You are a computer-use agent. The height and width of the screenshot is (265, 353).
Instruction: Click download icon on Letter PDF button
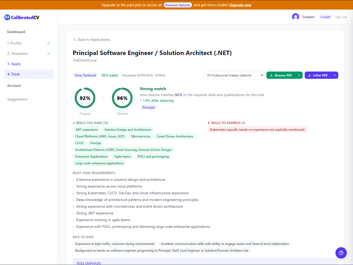pos(310,75)
